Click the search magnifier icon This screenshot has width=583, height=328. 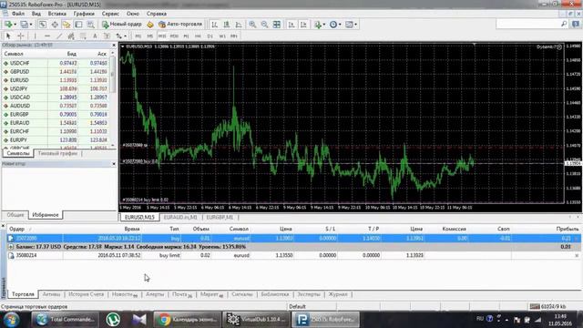[564, 25]
